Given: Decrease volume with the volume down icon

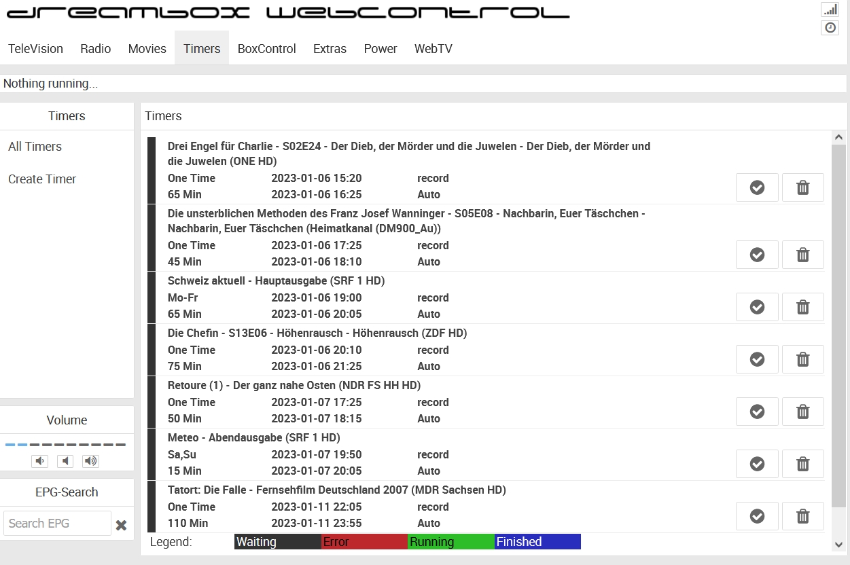Looking at the screenshot, I should coord(40,461).
